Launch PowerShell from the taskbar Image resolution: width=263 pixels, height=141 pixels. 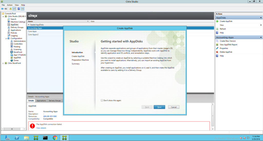click(17, 138)
